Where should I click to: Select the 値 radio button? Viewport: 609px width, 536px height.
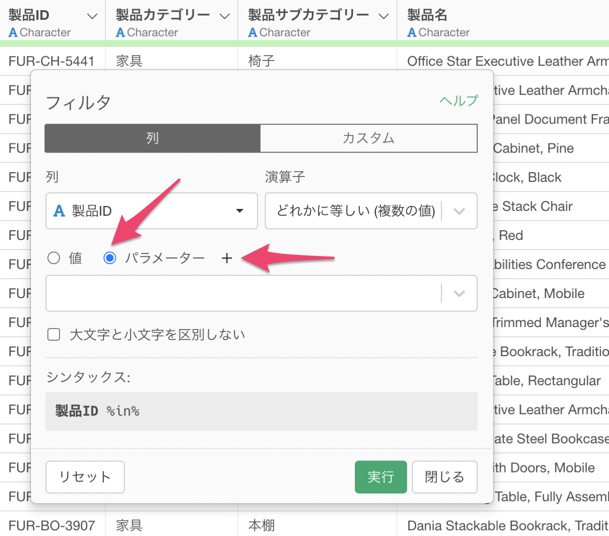[54, 258]
